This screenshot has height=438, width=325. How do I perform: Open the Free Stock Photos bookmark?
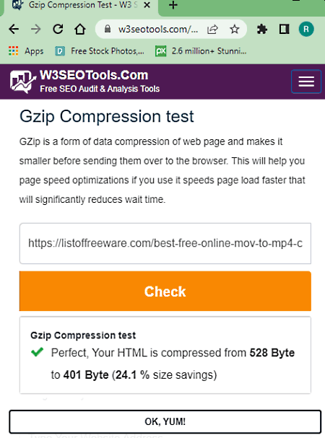pyautogui.click(x=100, y=51)
